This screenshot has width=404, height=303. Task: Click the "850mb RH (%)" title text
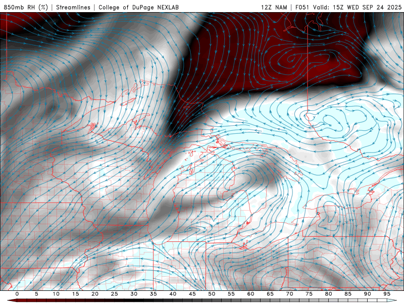26,7
